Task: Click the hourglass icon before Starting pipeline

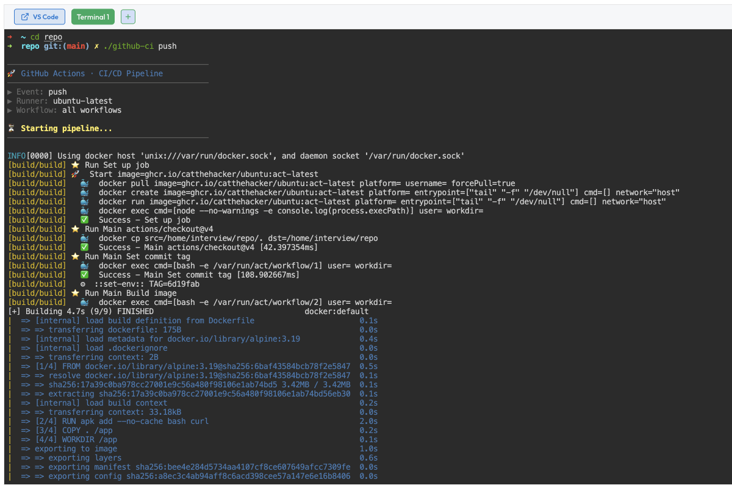Action: 11,129
